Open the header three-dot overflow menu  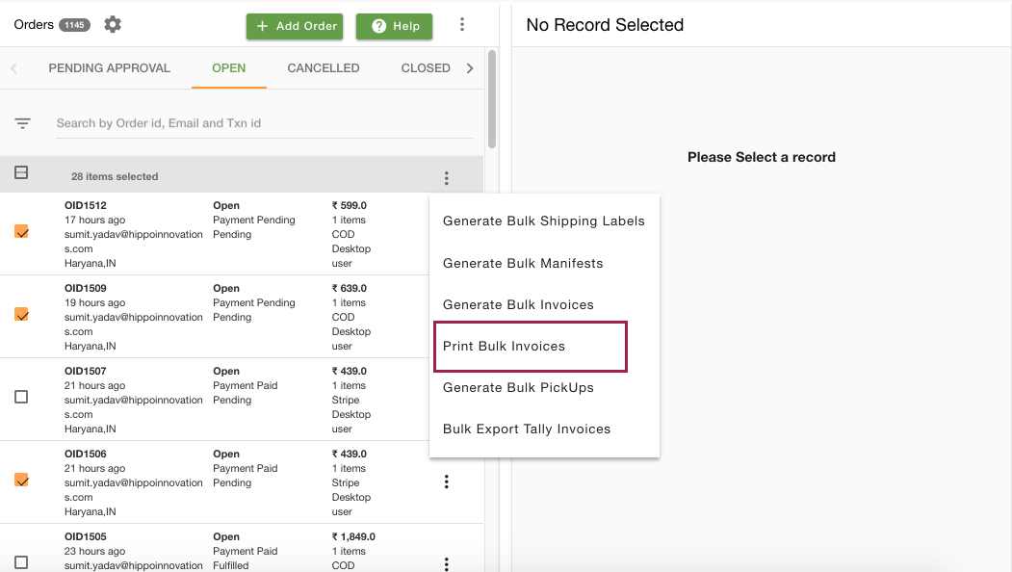(x=462, y=24)
